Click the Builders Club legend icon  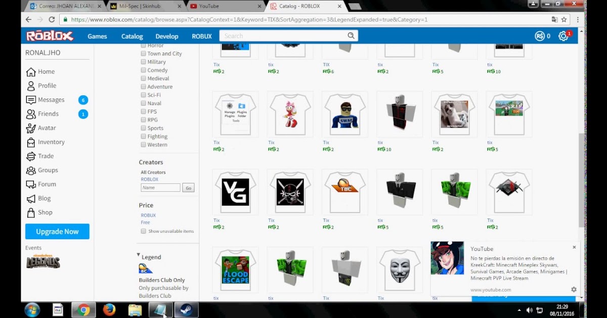(146, 269)
